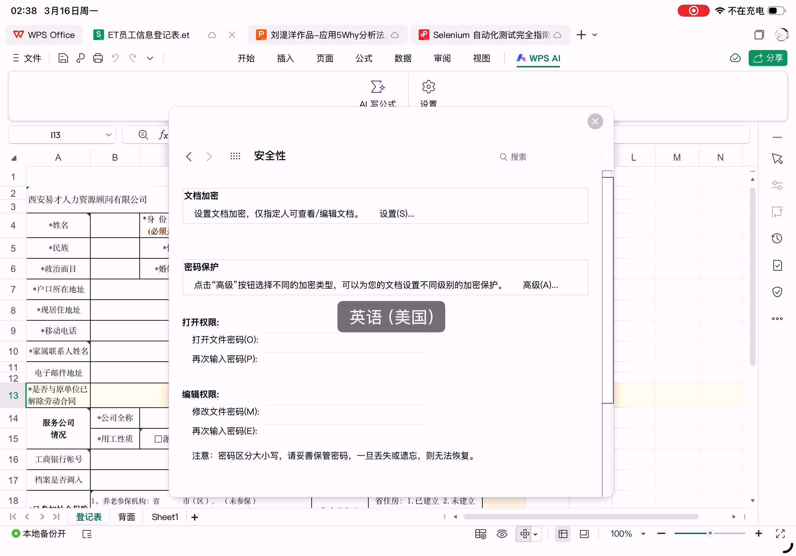The width and height of the screenshot is (796, 556).
Task: Show all preferences grid icon in dialog
Action: (235, 156)
